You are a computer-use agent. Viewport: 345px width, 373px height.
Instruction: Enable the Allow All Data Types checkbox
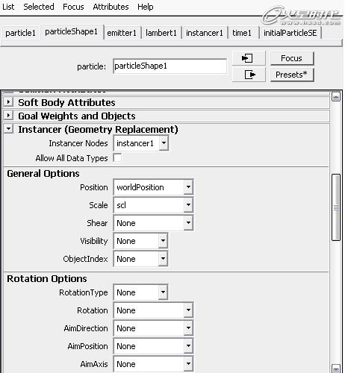(x=117, y=158)
